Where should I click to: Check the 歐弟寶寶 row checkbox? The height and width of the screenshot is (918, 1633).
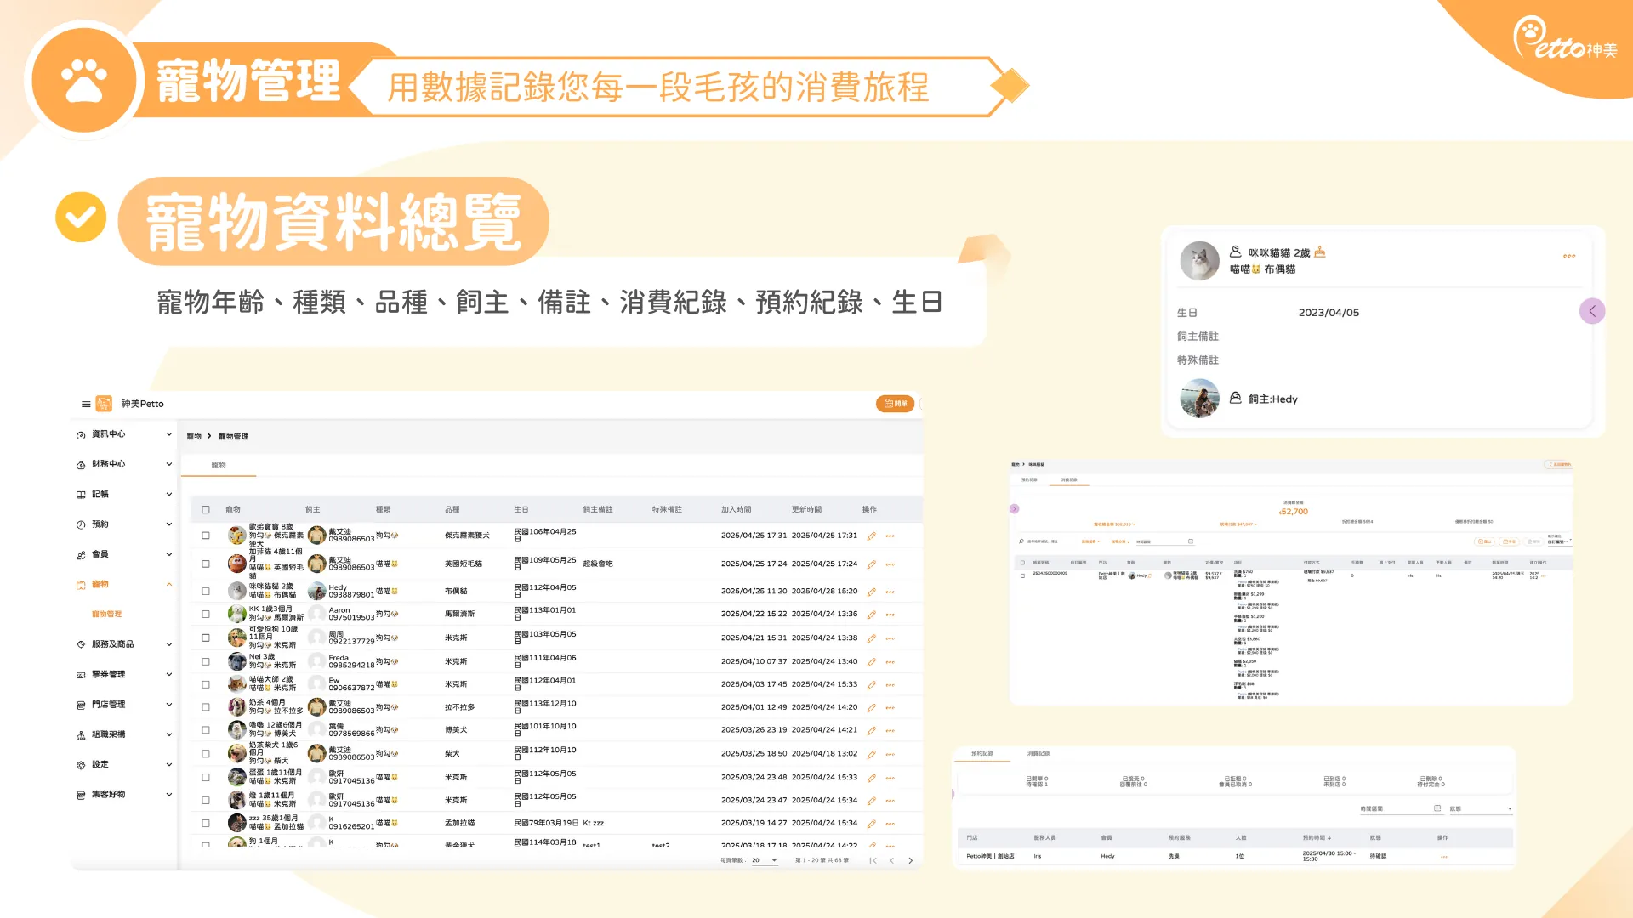click(x=206, y=536)
